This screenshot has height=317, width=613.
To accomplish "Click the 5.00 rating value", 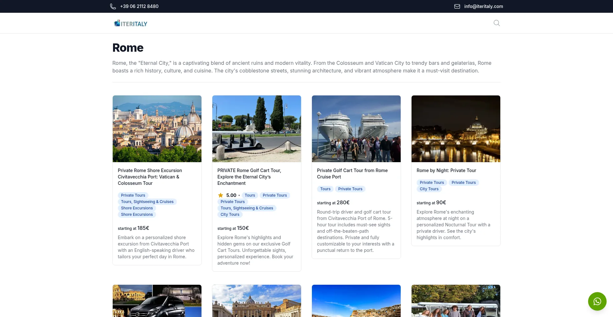I will tap(231, 195).
